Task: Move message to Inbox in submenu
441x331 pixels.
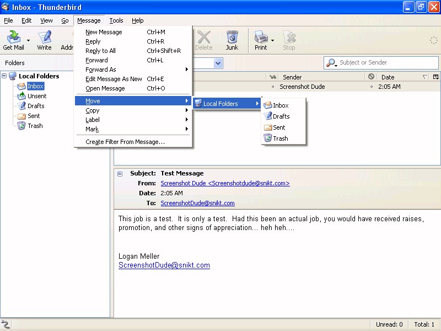Action: click(283, 105)
